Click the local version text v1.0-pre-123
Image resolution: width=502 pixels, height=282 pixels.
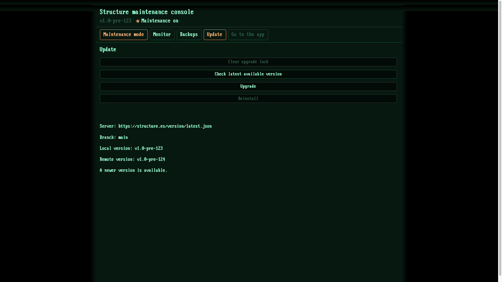(x=149, y=148)
